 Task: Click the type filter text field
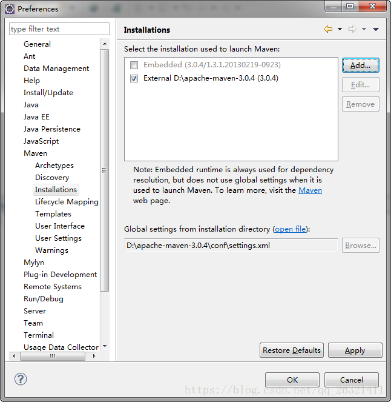click(59, 29)
